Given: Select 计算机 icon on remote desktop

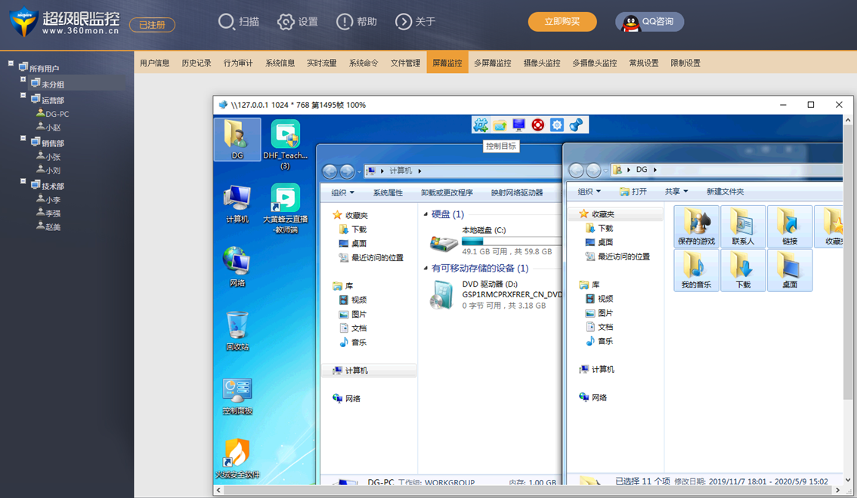Looking at the screenshot, I should (237, 204).
